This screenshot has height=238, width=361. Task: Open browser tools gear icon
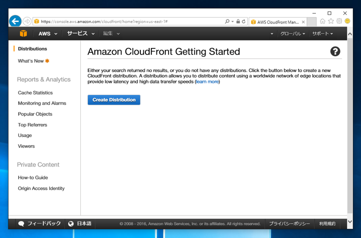pyautogui.click(x=339, y=21)
